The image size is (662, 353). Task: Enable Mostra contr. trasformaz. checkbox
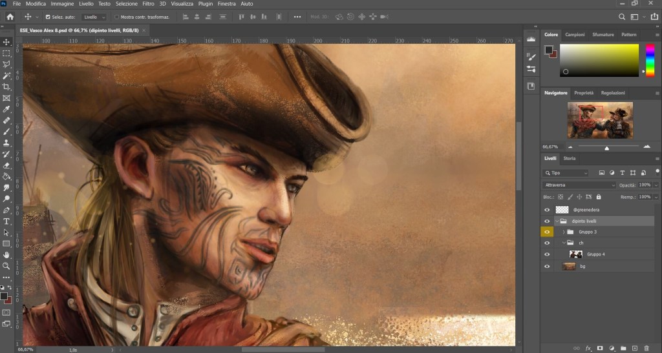(x=116, y=17)
